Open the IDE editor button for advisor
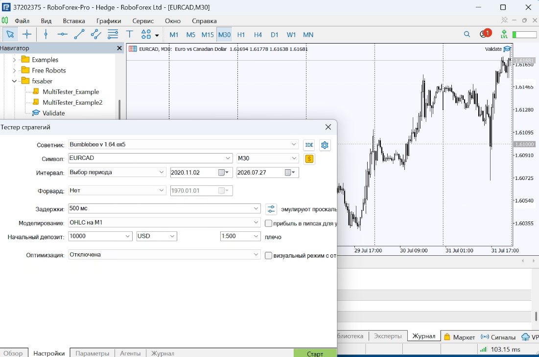This screenshot has height=357, width=539. tap(309, 145)
